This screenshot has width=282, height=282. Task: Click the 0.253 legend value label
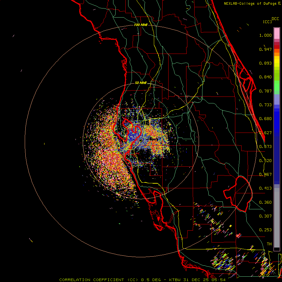coord(265,230)
